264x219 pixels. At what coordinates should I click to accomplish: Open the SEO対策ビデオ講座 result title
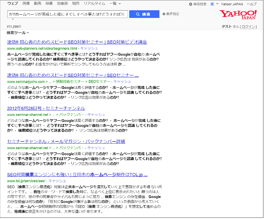click(77, 42)
